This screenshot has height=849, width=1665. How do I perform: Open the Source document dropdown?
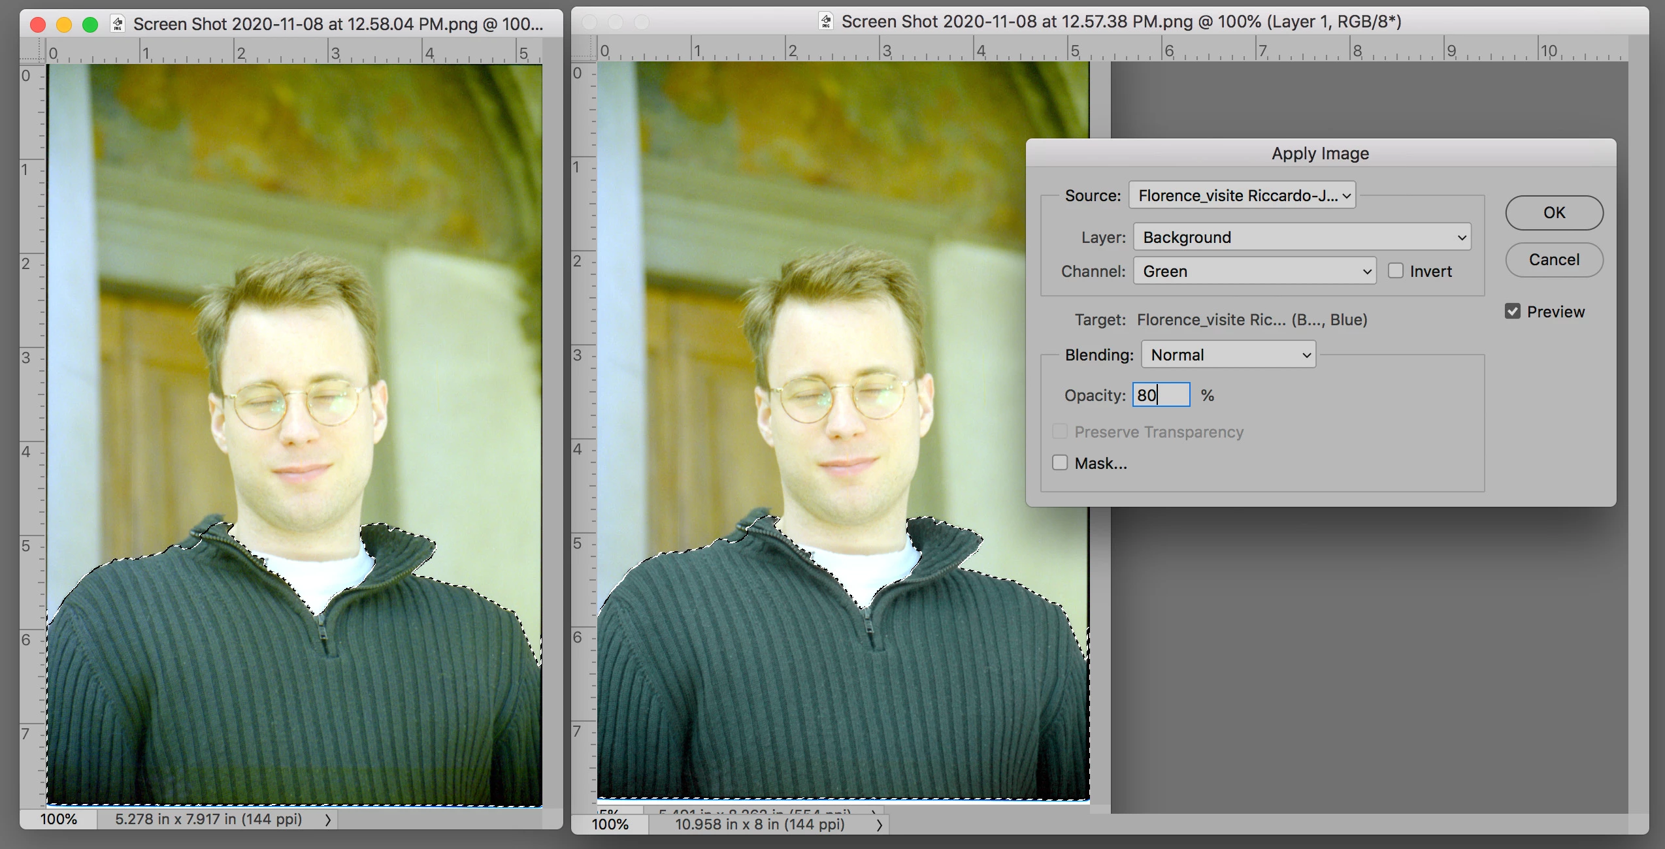(x=1242, y=195)
